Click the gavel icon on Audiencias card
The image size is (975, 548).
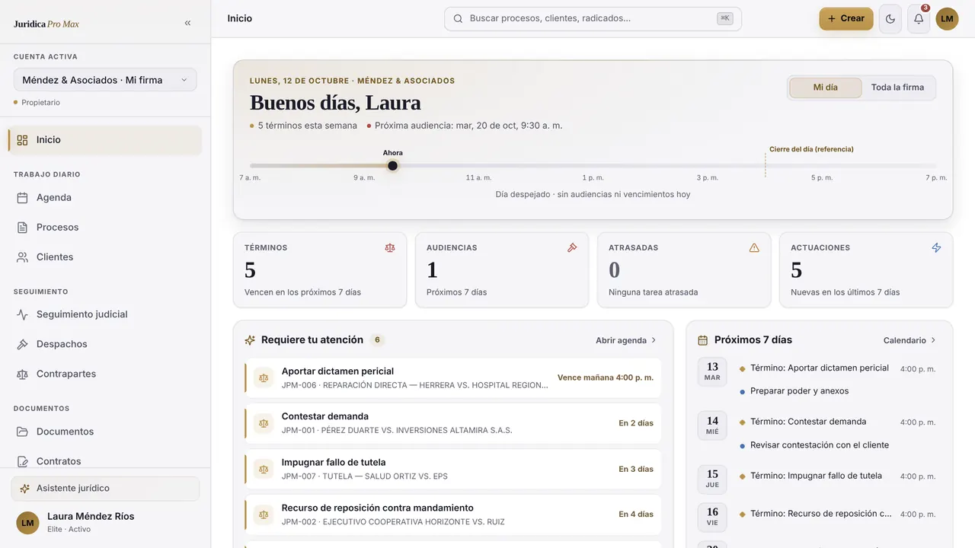(x=572, y=247)
